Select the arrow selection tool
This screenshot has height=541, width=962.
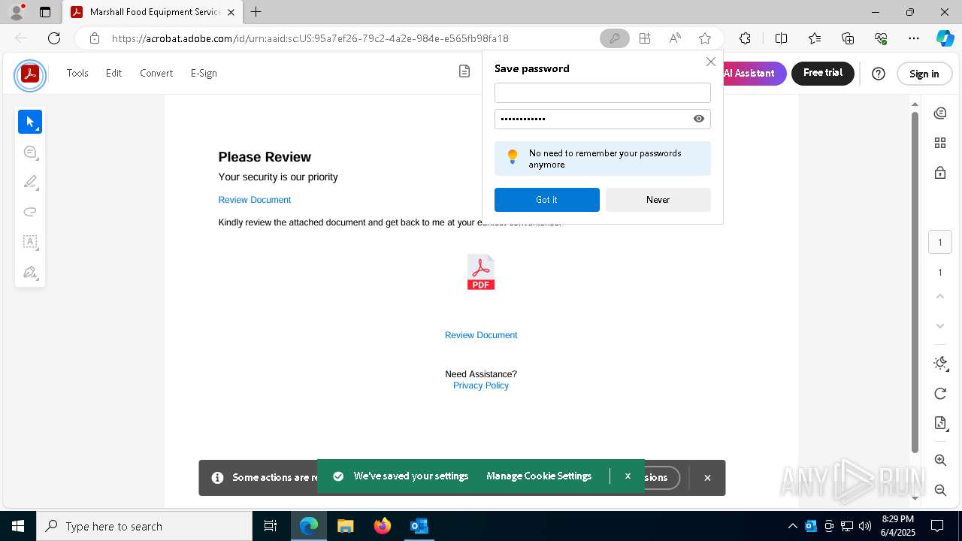click(30, 122)
